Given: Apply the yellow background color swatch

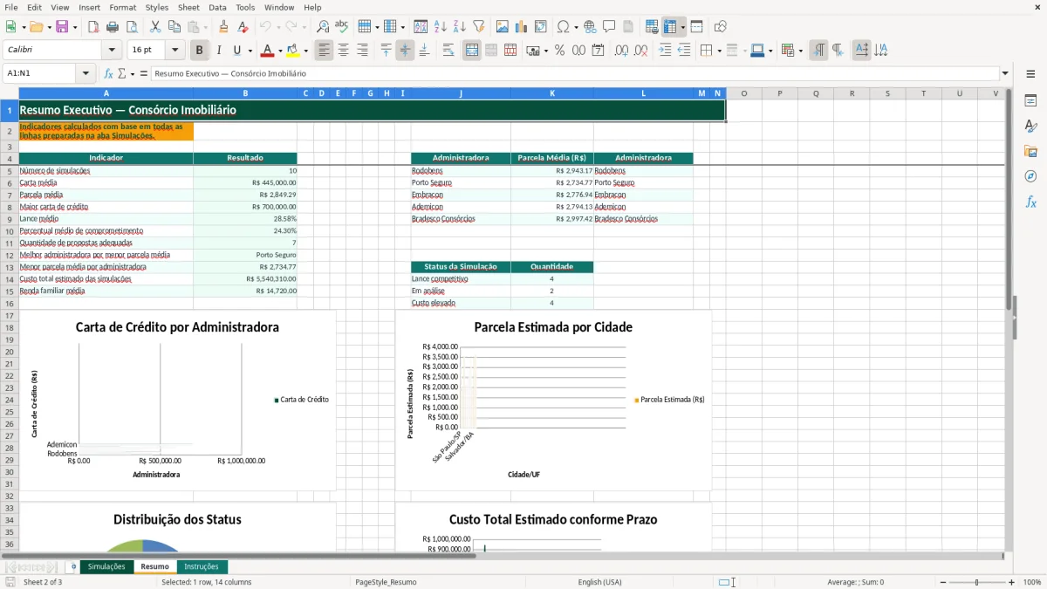Looking at the screenshot, I should [293, 51].
